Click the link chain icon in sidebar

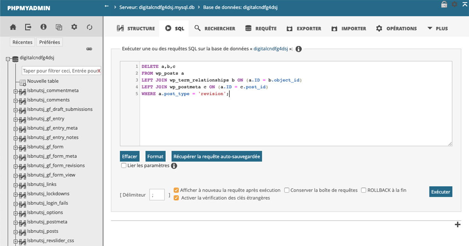[89, 49]
